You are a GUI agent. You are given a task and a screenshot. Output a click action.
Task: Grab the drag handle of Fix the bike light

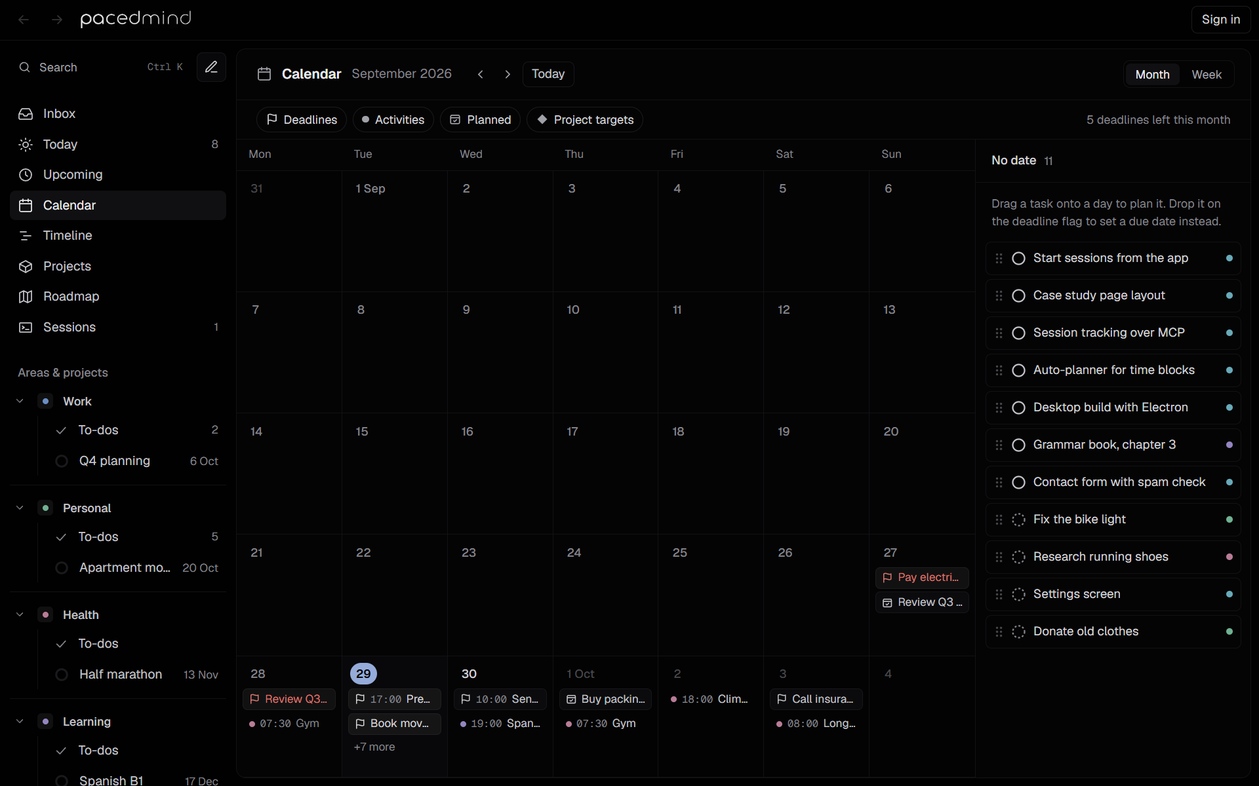tap(999, 519)
